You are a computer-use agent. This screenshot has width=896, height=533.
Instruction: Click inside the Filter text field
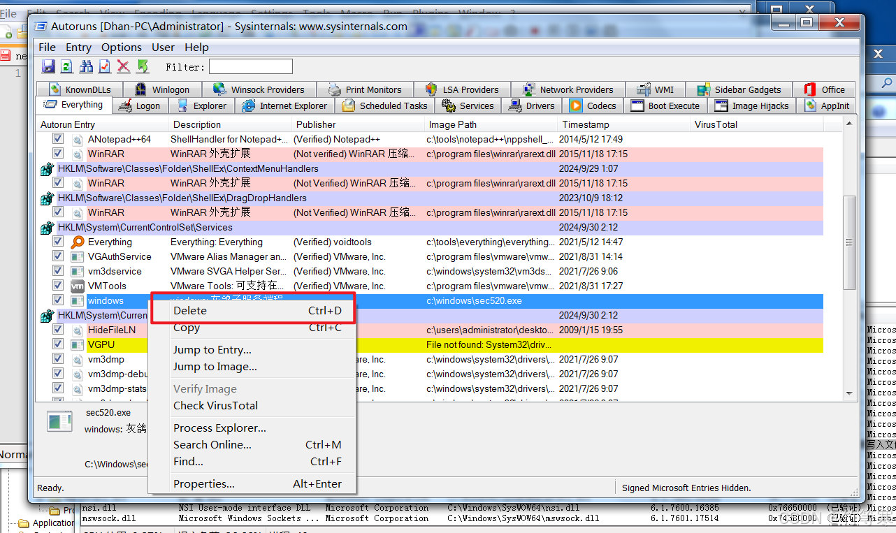[x=250, y=67]
